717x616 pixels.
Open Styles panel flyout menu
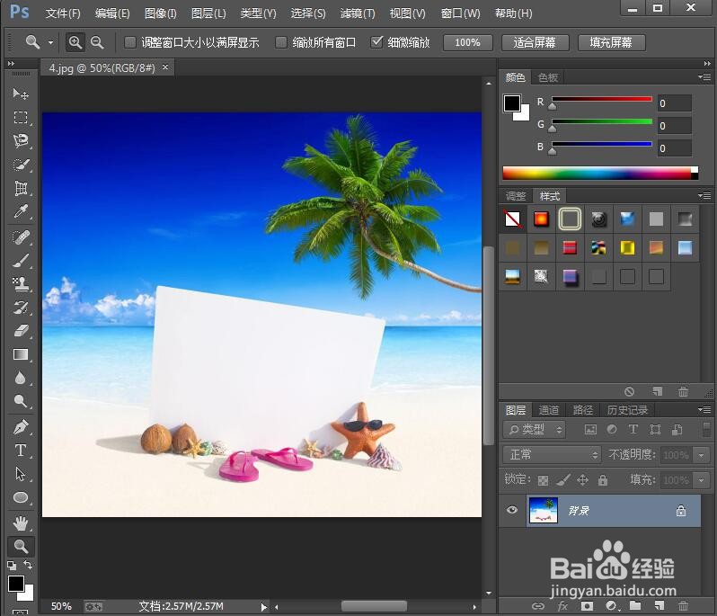[x=704, y=195]
